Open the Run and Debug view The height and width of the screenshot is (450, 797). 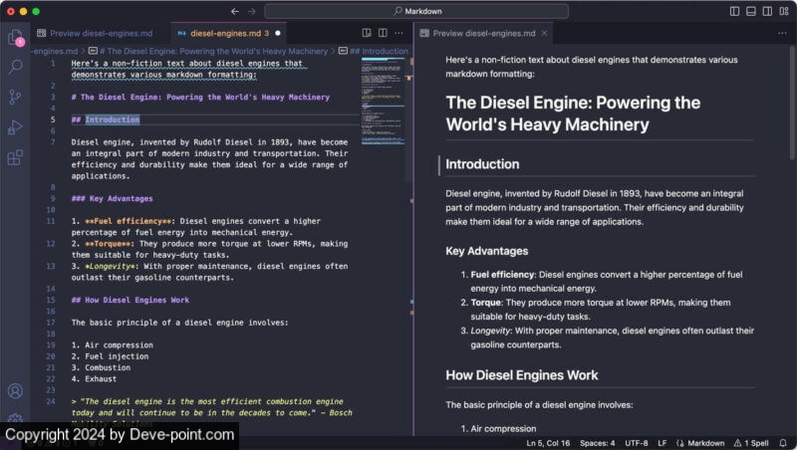click(x=15, y=126)
